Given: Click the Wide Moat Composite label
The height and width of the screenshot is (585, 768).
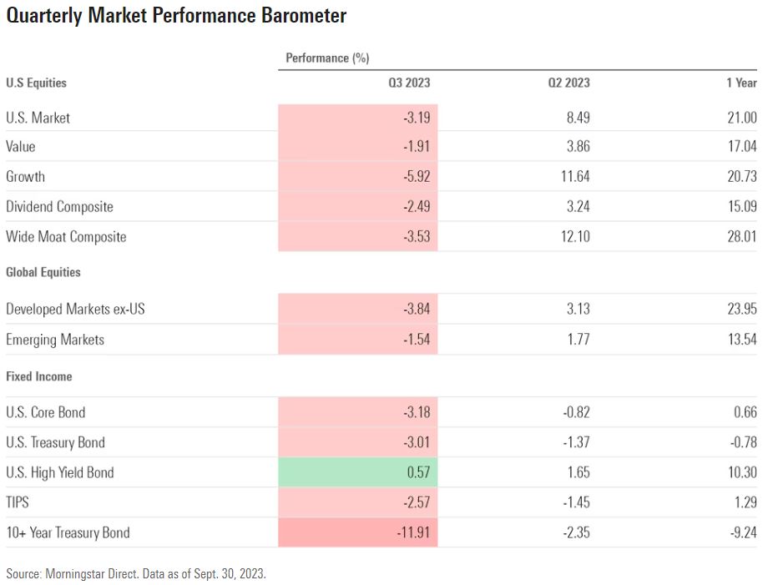Looking at the screenshot, I should (66, 237).
